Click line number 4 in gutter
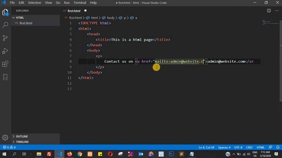The width and height of the screenshot is (282, 158). pos(70,39)
